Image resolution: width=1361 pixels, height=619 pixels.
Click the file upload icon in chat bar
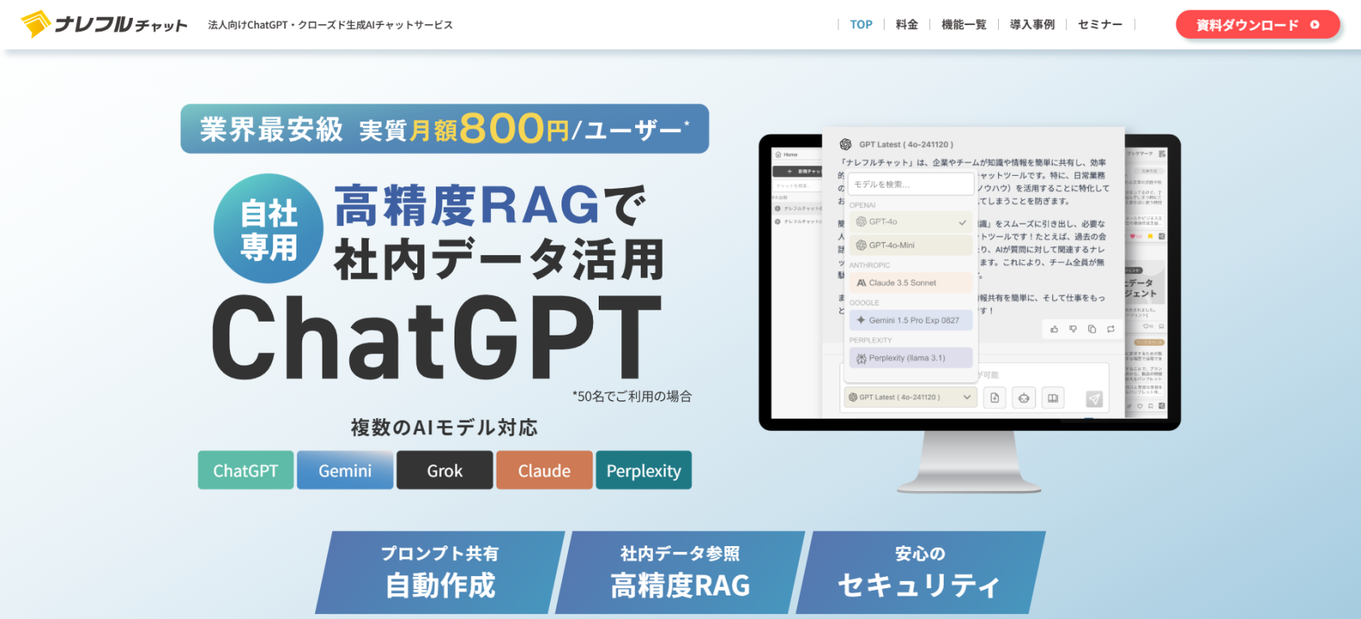click(x=995, y=398)
